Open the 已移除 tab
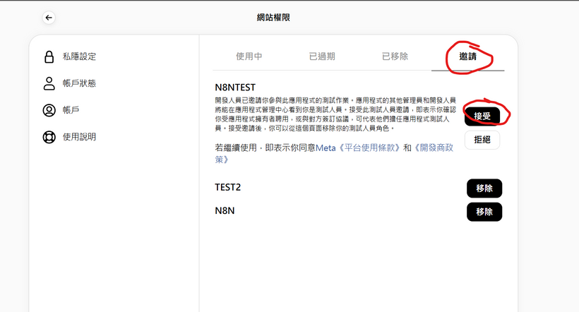Screen dimensions: 579x312 [395, 56]
